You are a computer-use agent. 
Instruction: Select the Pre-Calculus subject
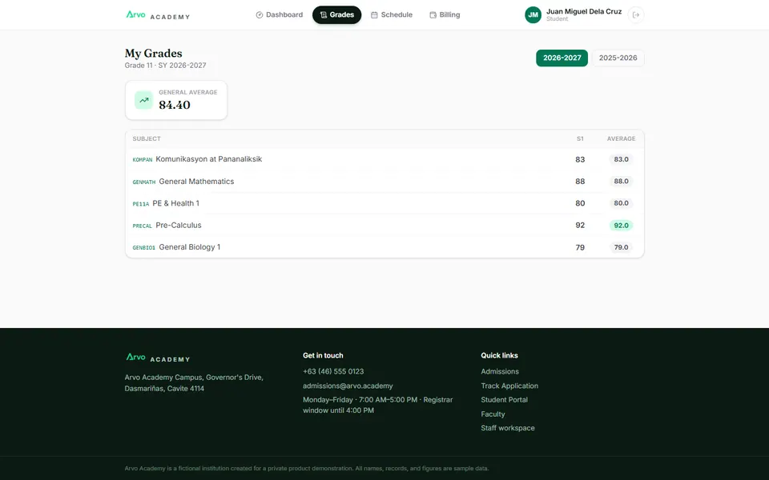click(x=179, y=226)
